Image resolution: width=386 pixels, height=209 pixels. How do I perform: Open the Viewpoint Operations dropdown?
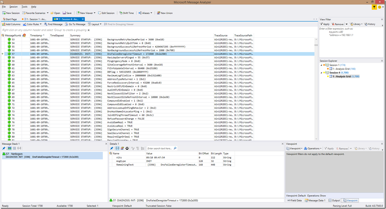(313, 148)
